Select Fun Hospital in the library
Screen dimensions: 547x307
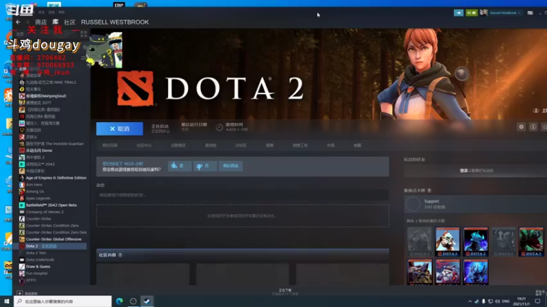[x=37, y=274]
